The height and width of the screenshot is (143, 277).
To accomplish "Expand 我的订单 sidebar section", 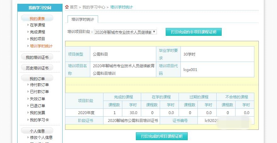I will pyautogui.click(x=37, y=79).
